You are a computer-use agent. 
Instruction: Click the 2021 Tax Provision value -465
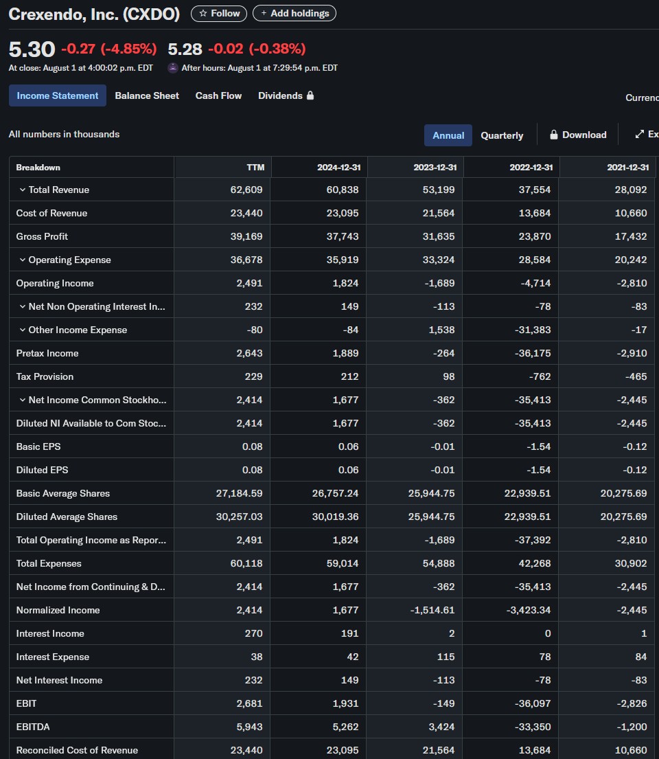coord(635,376)
